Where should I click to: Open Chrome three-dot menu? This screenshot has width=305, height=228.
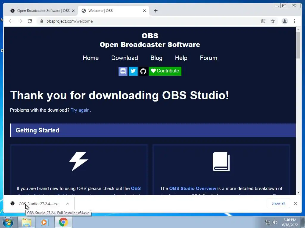[x=294, y=21]
